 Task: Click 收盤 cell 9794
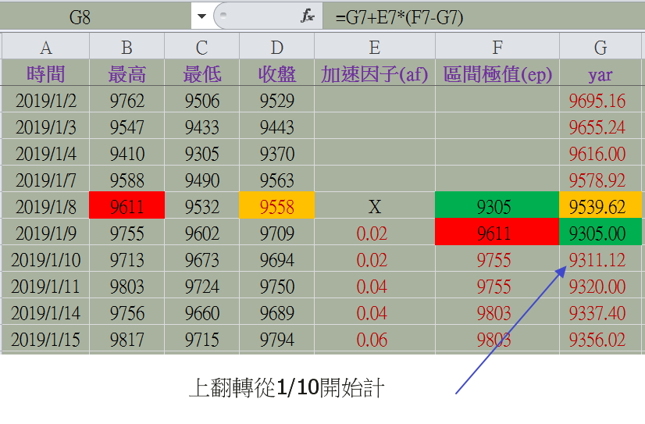coord(277,339)
